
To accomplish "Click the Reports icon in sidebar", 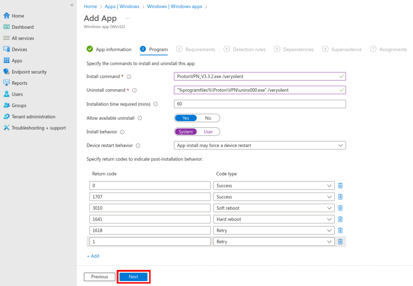I will point(6,83).
